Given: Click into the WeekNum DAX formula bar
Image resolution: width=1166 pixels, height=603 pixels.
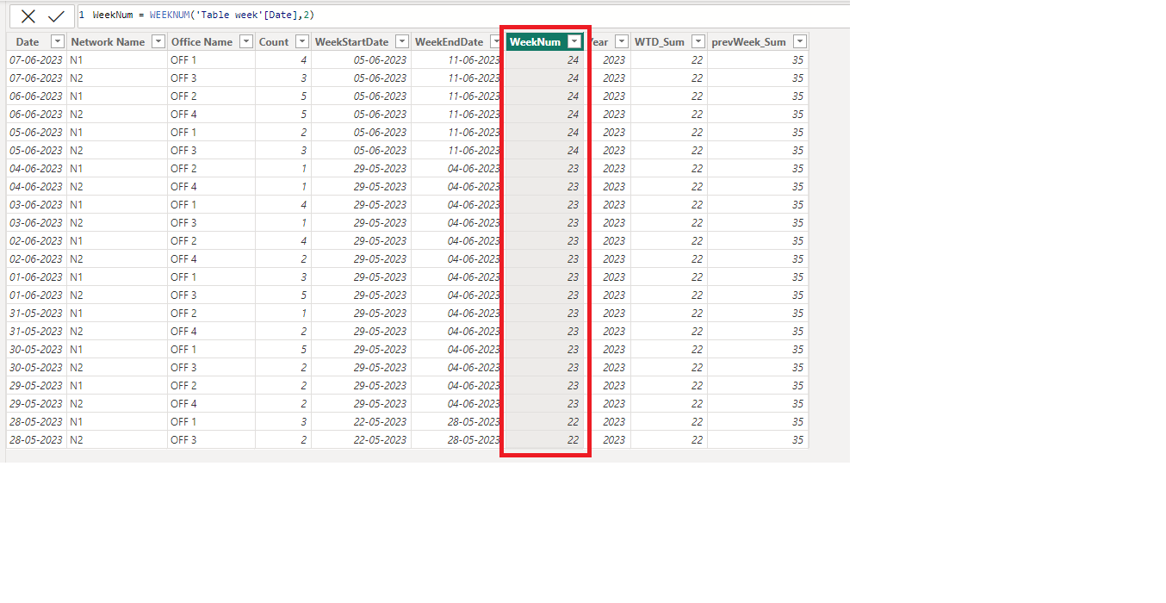Looking at the screenshot, I should tap(462, 16).
